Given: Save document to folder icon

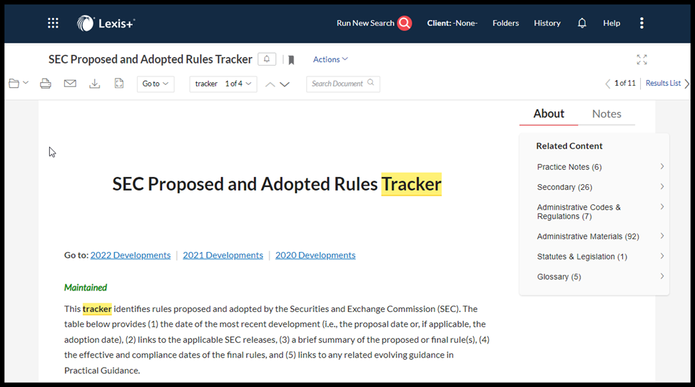Looking at the screenshot, I should [x=14, y=84].
